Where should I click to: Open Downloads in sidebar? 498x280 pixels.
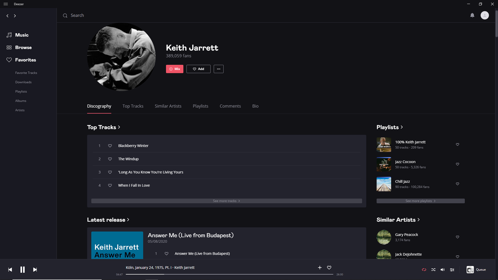(23, 82)
